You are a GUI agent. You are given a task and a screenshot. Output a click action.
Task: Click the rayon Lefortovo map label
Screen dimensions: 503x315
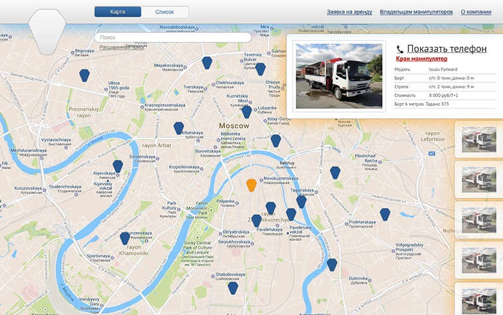tap(432, 136)
